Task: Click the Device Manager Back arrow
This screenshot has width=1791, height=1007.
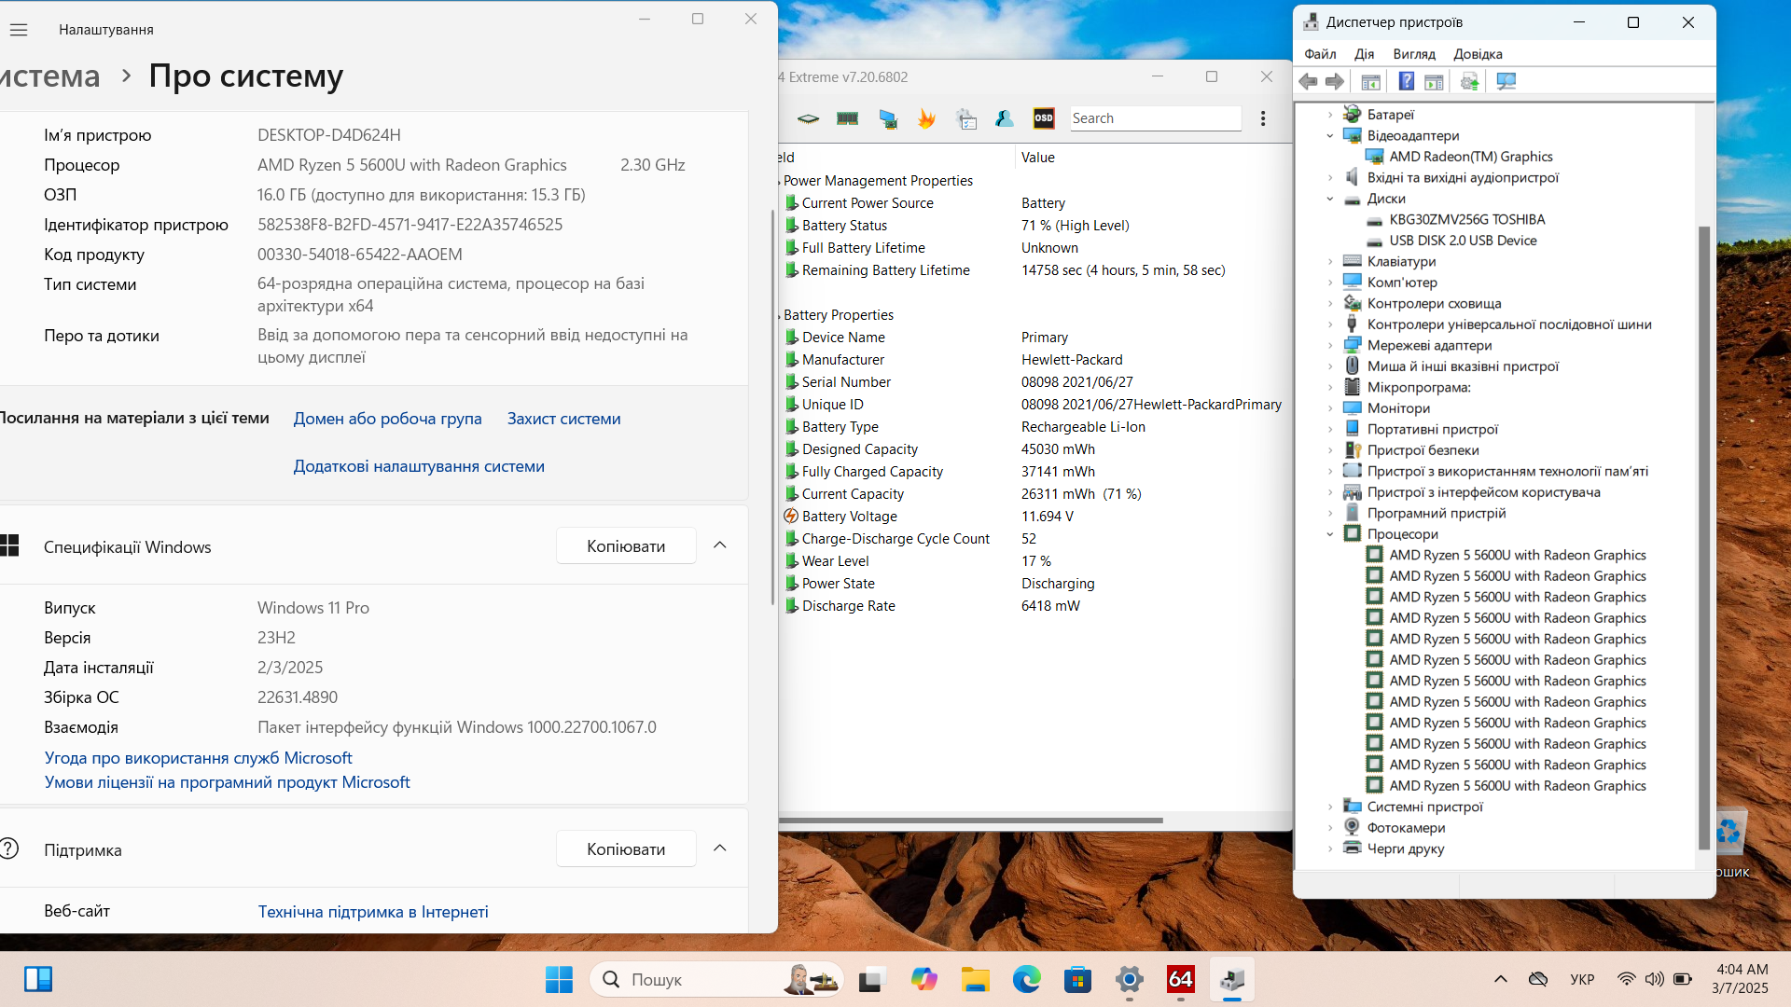Action: (x=1309, y=82)
